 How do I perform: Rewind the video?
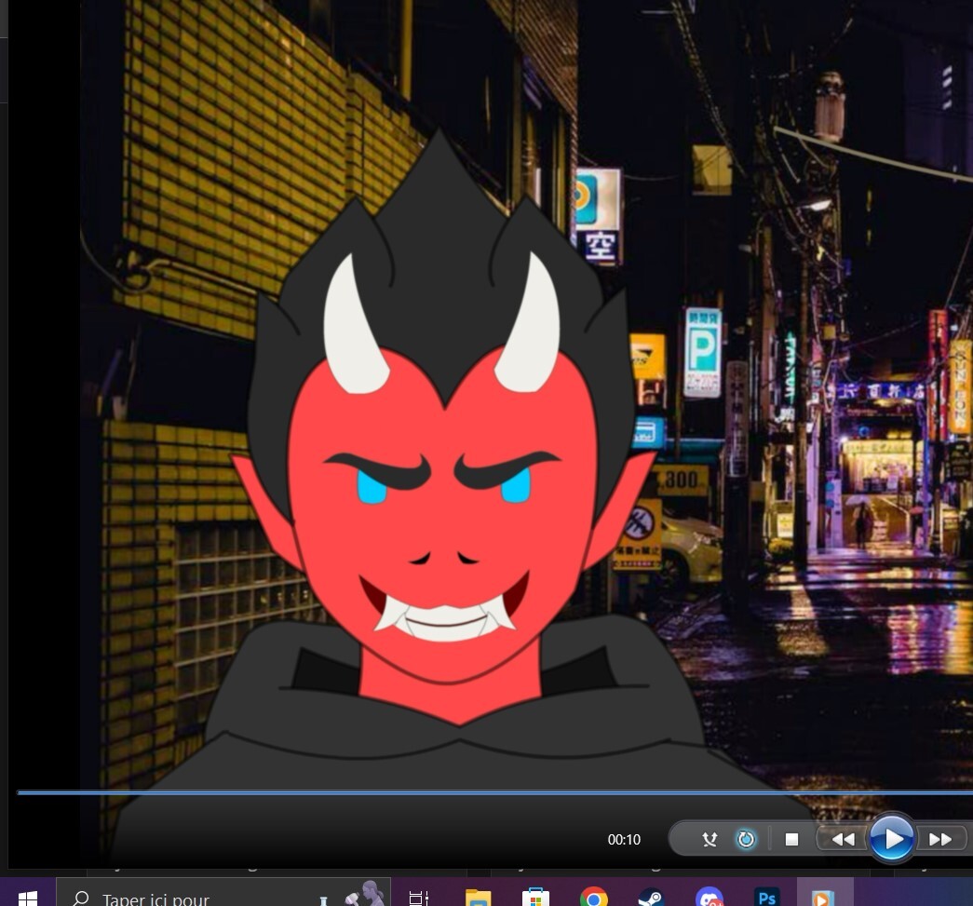click(x=844, y=839)
